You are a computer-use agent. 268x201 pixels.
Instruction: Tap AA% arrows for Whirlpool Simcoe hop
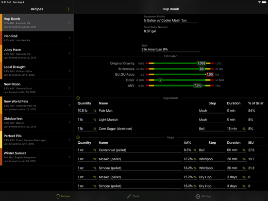click(195, 168)
